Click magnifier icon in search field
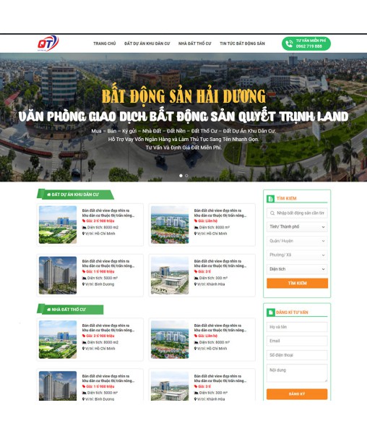Screen dimensions: 367x434 pos(272,213)
